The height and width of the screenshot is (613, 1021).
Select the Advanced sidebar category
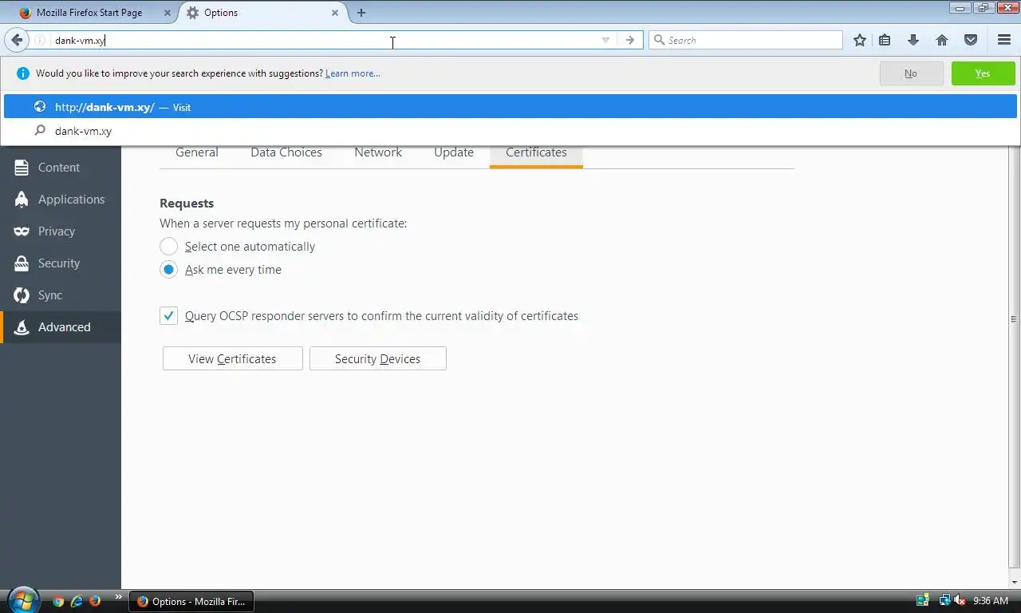click(x=61, y=327)
